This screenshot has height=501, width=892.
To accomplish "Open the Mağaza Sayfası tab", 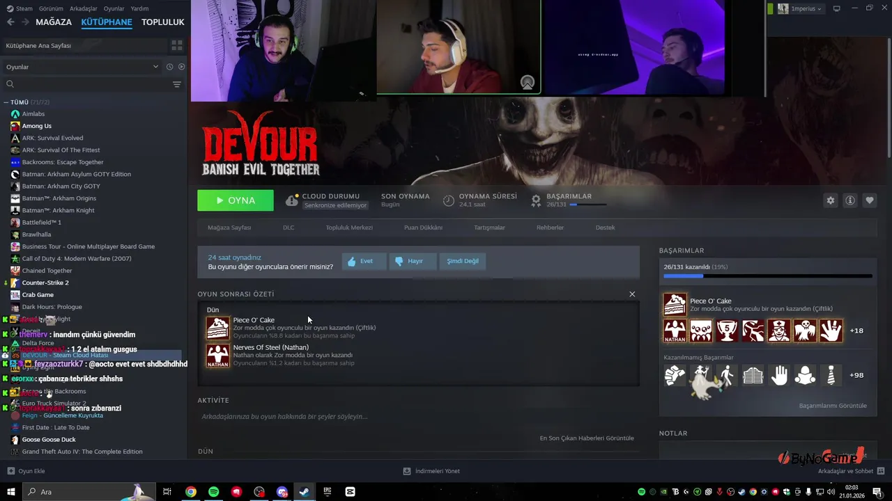I will pos(229,228).
